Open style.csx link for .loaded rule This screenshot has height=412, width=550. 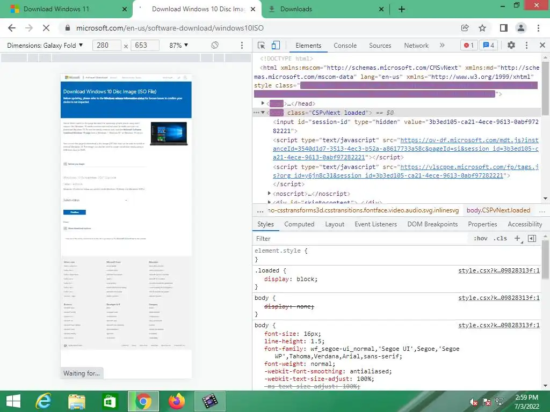click(499, 270)
